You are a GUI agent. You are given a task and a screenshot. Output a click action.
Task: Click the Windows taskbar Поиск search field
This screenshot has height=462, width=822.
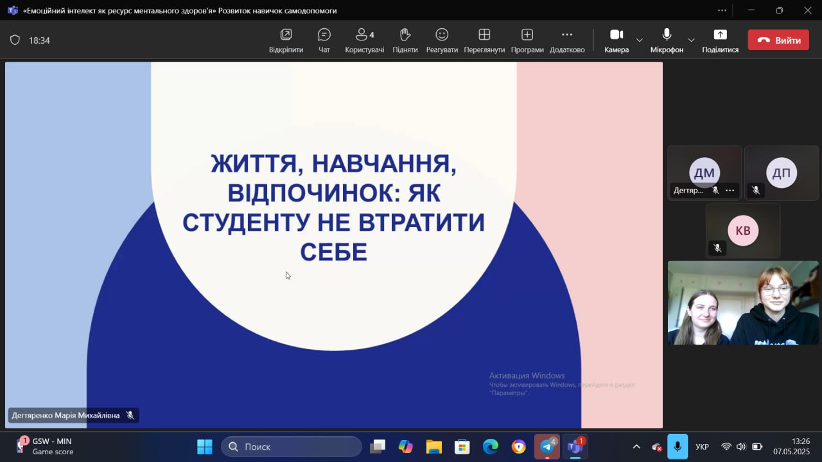(x=292, y=447)
